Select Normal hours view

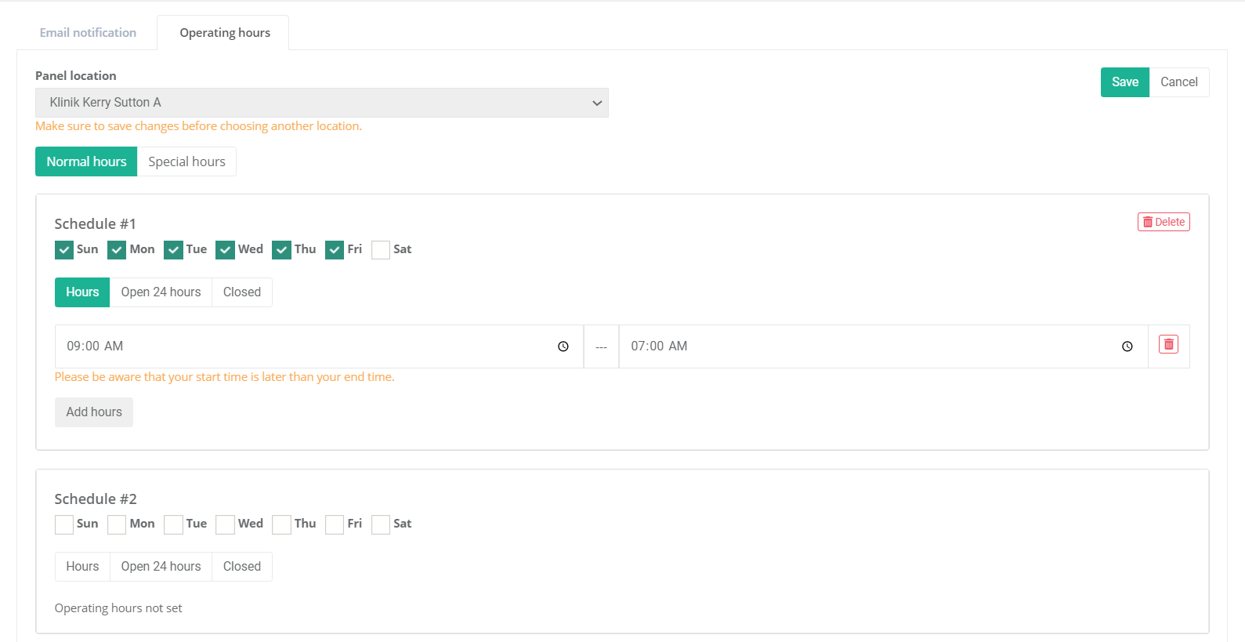[86, 161]
